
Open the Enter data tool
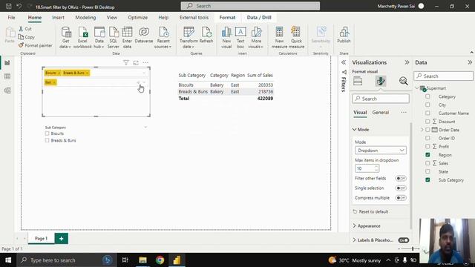click(127, 37)
